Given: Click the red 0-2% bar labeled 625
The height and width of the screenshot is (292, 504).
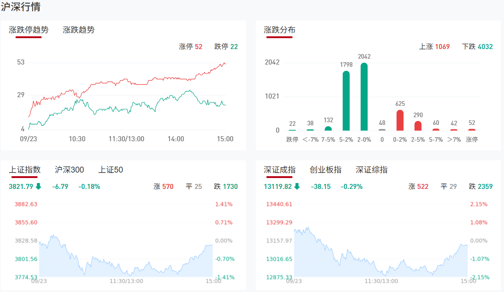Looking at the screenshot, I should (400, 120).
